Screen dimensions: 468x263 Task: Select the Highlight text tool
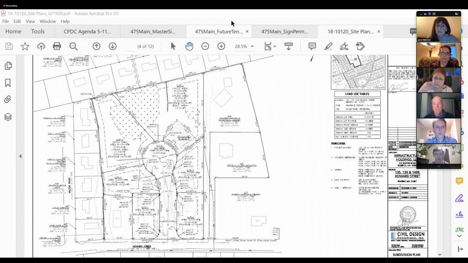(x=328, y=46)
